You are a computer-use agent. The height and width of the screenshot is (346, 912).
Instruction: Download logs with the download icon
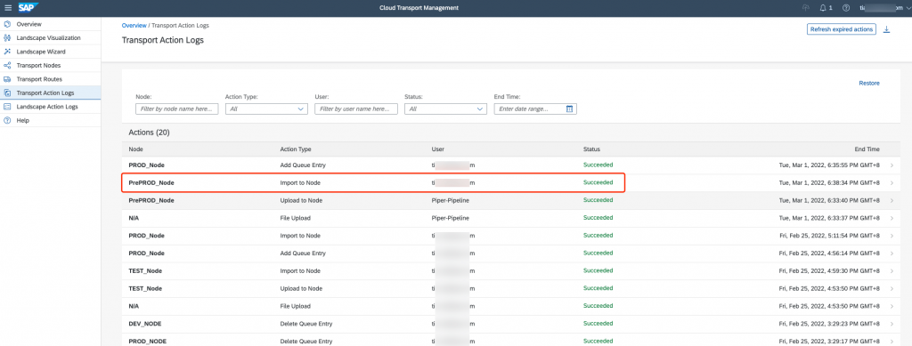click(x=886, y=29)
